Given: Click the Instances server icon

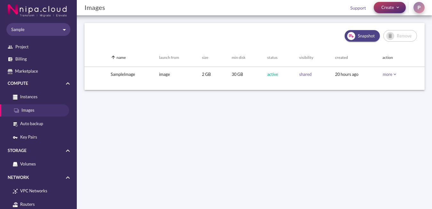Looking at the screenshot, I should (15, 97).
